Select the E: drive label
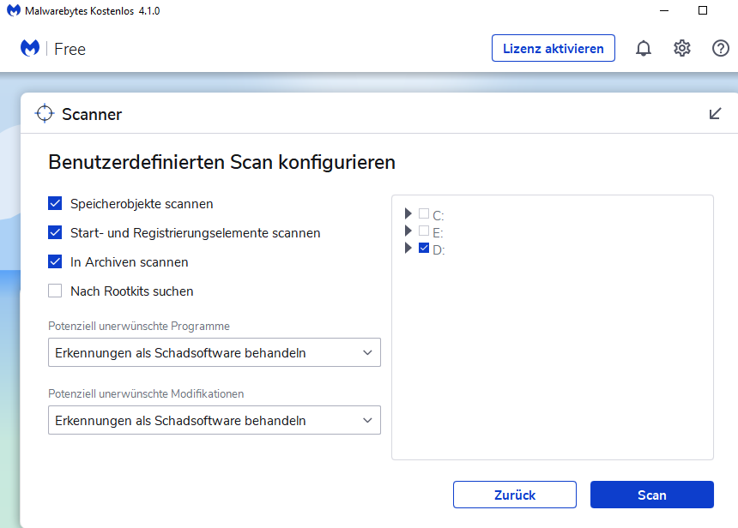Viewport: 738px width, 528px height. click(438, 233)
